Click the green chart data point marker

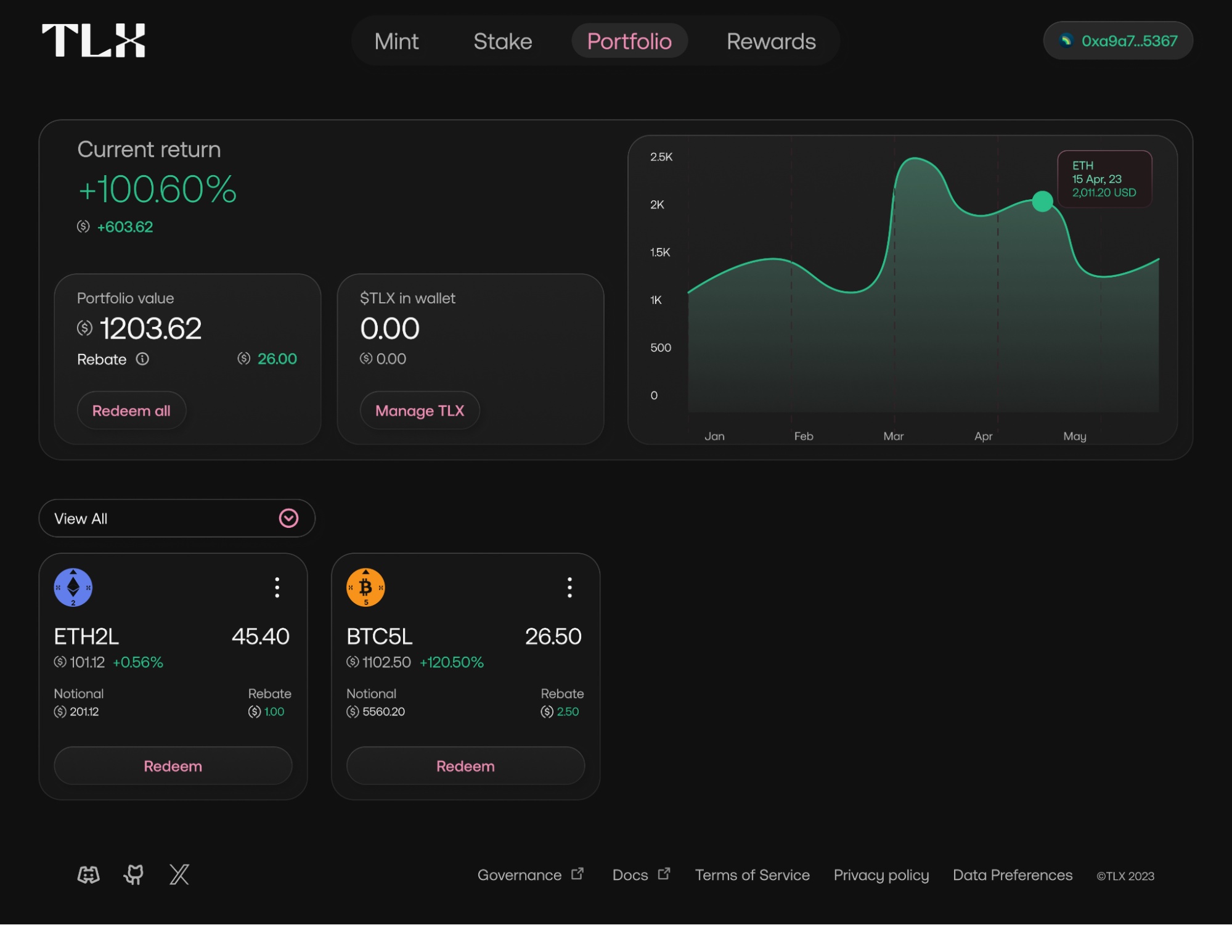click(1042, 201)
